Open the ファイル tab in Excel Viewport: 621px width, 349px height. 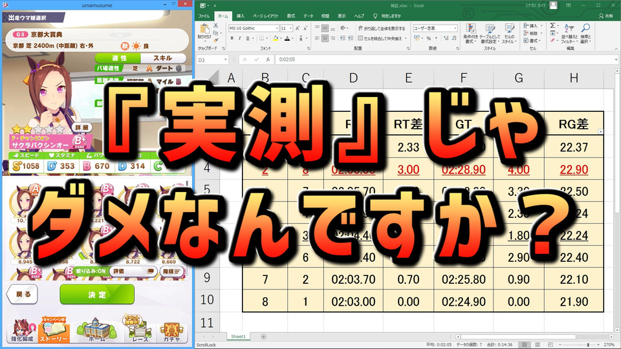click(204, 16)
